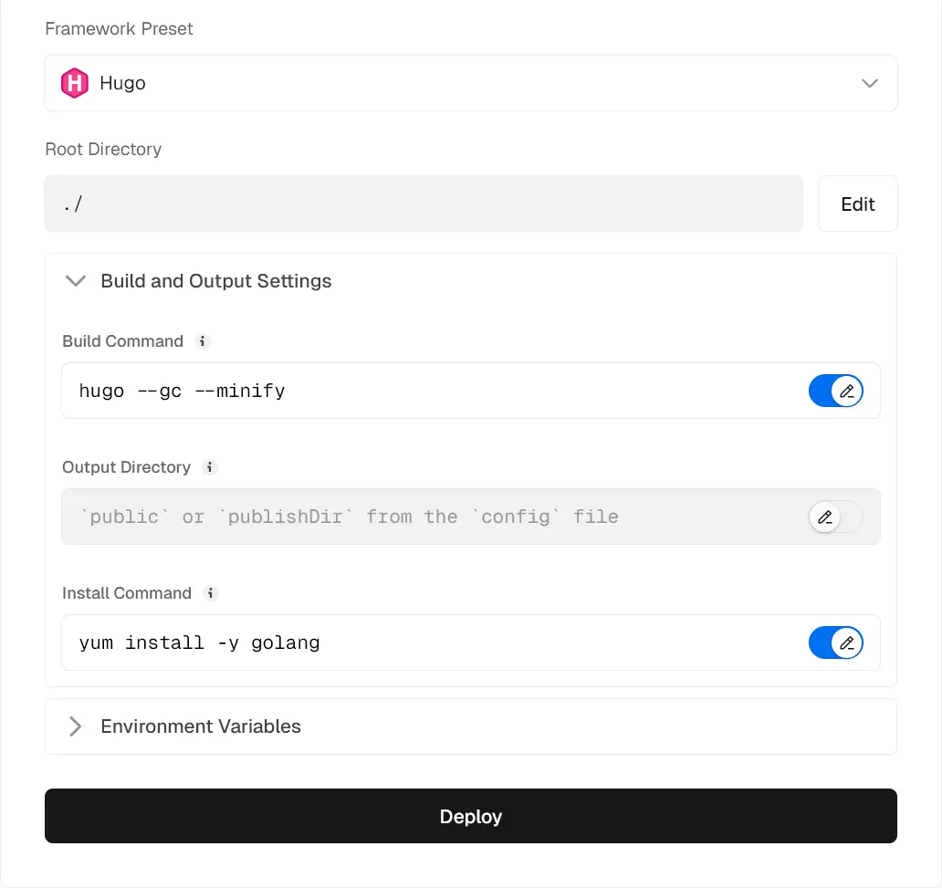Viewport: 942px width, 888px height.
Task: Toggle the Build Command override switch
Action: click(x=835, y=392)
